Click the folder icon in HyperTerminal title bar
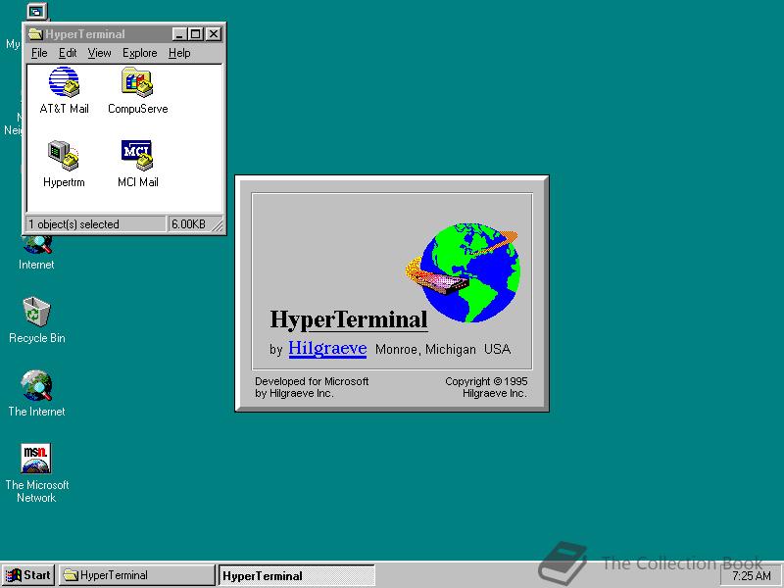Screen dimensions: 784x588 click(x=35, y=34)
